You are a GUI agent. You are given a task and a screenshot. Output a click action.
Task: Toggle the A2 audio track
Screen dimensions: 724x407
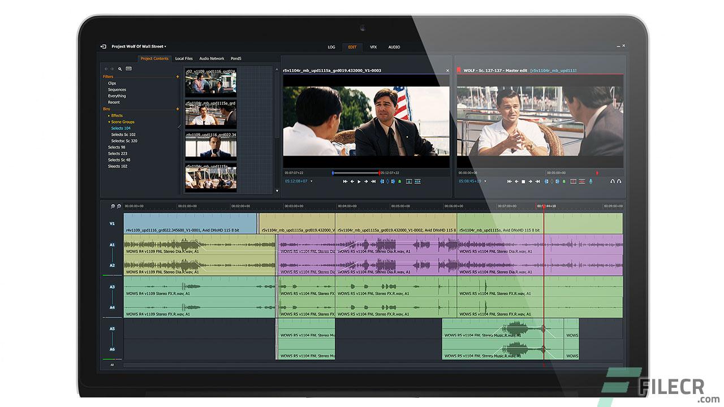(x=112, y=265)
